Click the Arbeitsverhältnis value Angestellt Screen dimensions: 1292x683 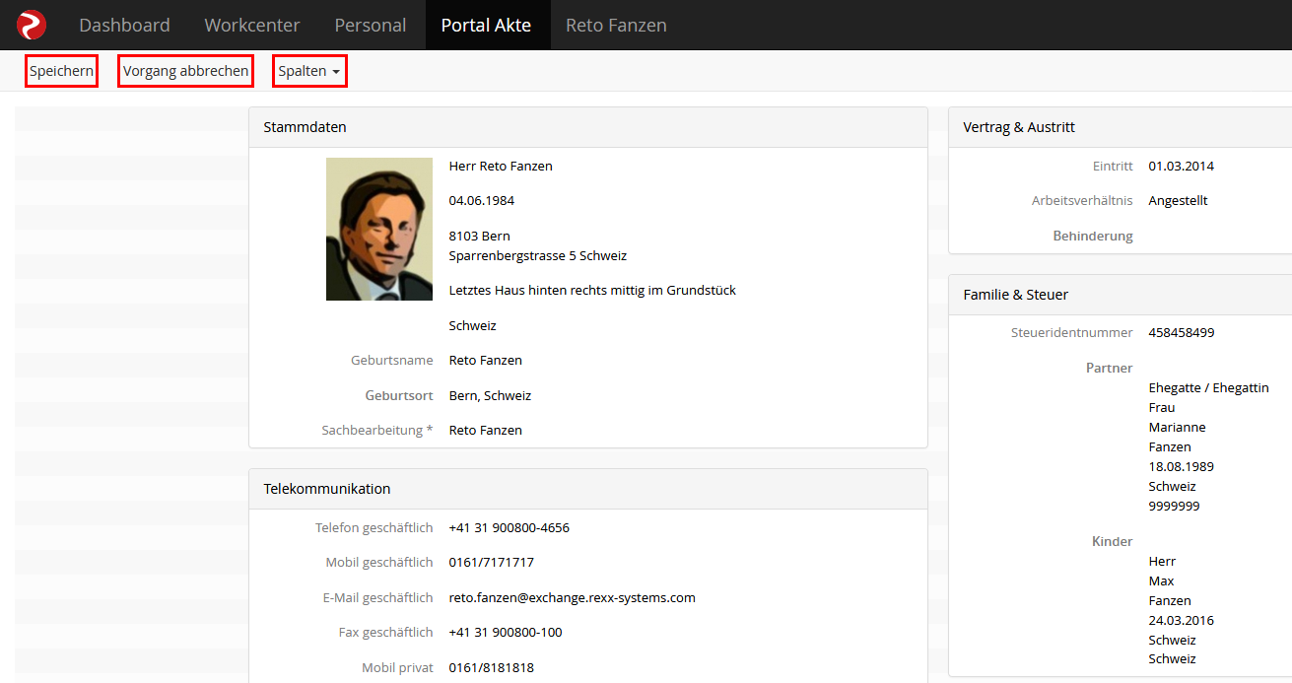(1178, 200)
